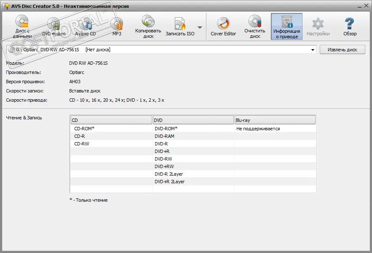Start Записать ISO function
372x253 pixels.
pos(180,26)
